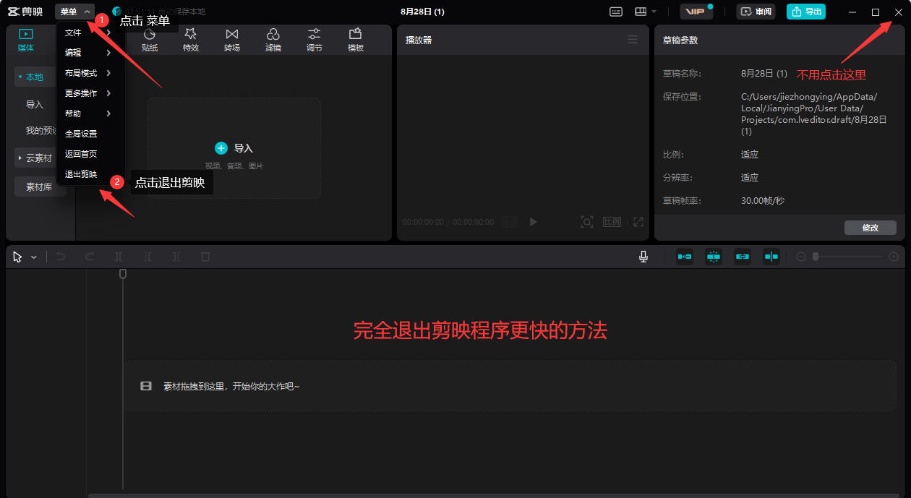
Task: Select the 媒体 media tab
Action: point(26,40)
